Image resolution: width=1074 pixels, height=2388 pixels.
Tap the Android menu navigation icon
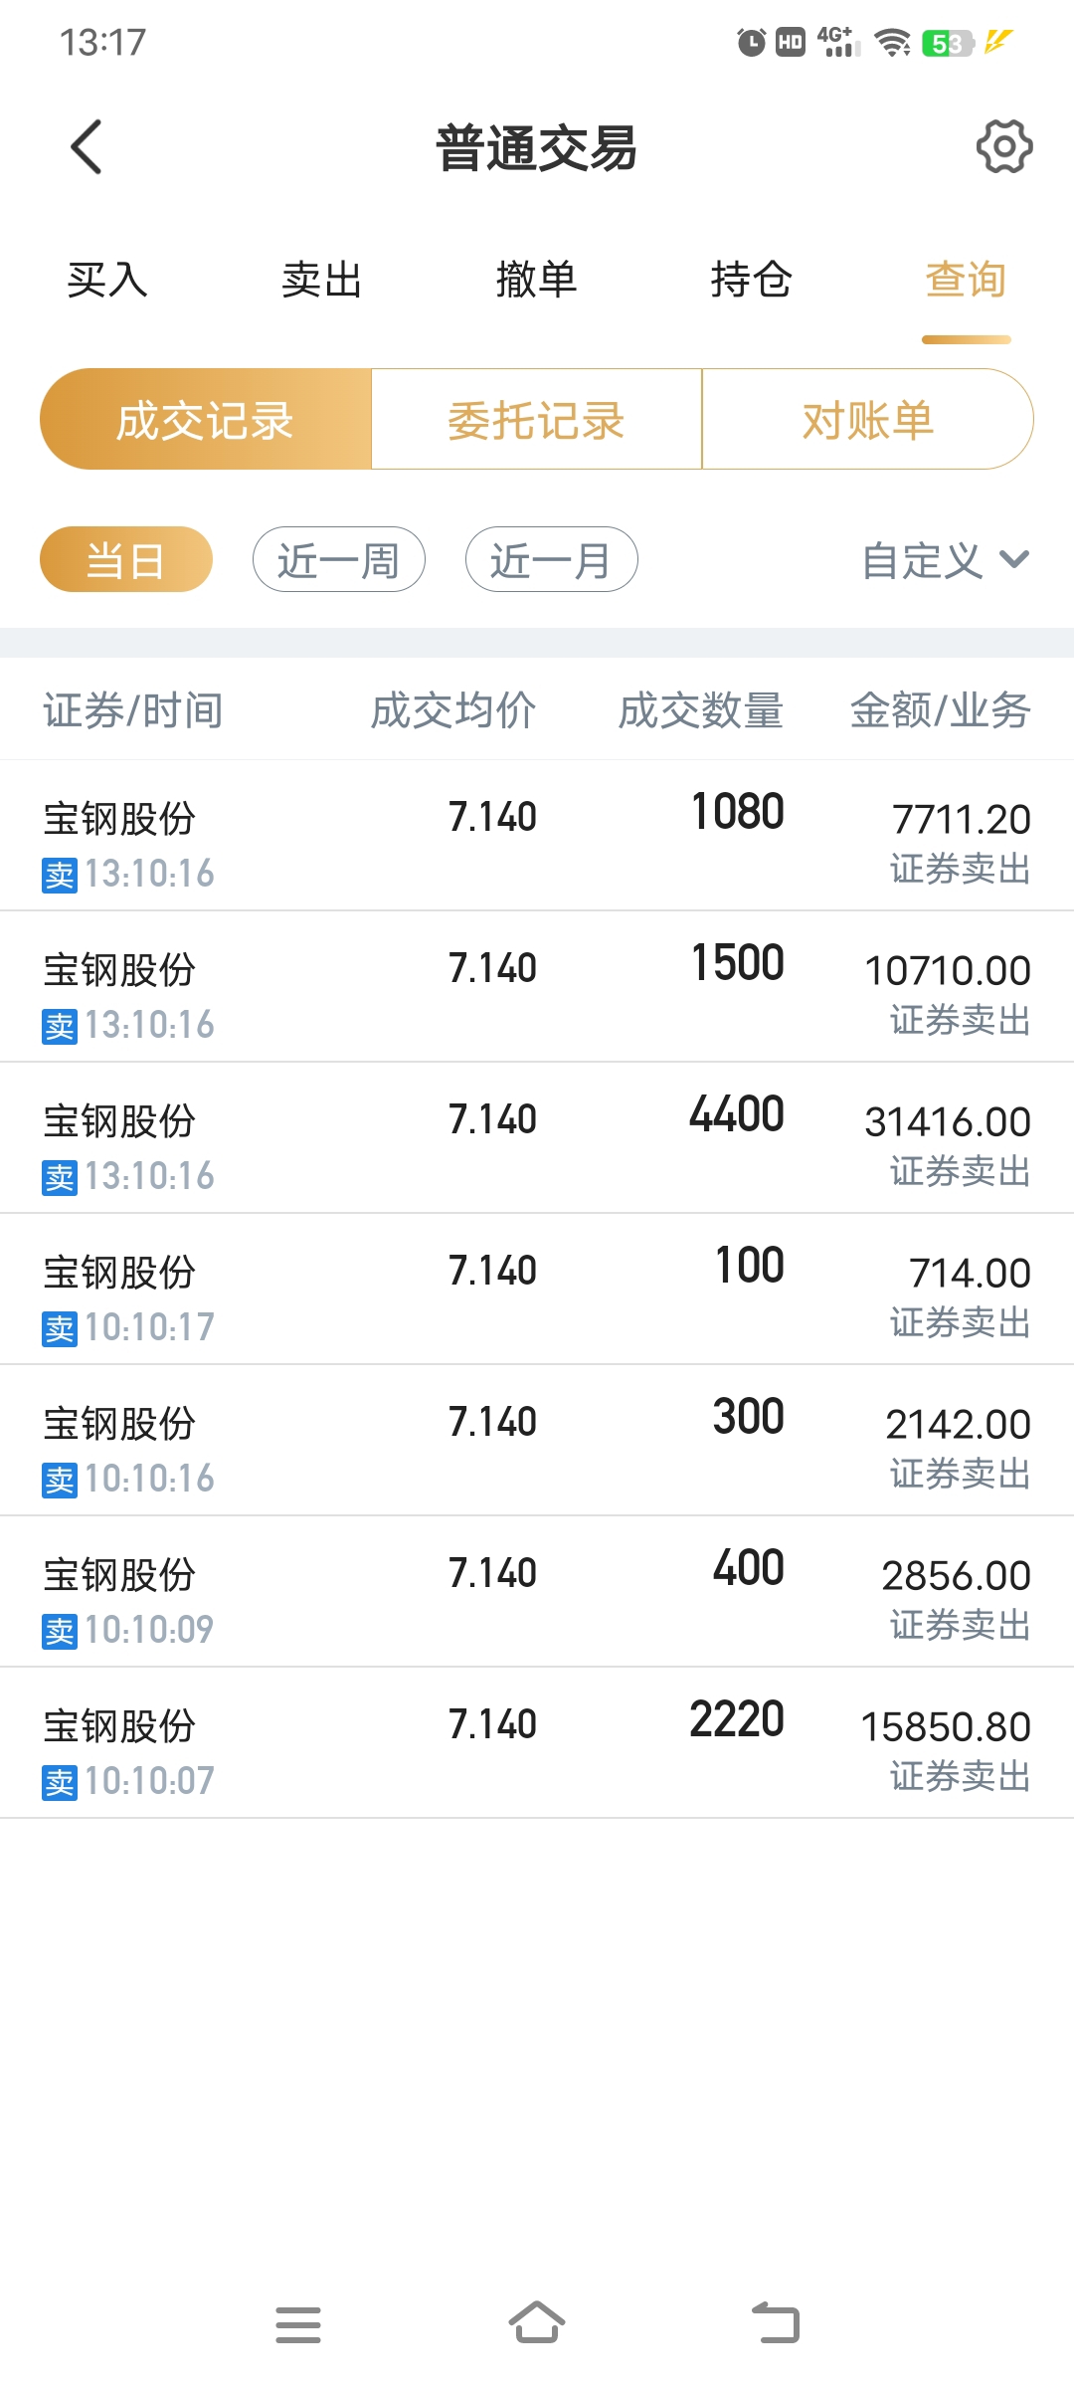[298, 2324]
